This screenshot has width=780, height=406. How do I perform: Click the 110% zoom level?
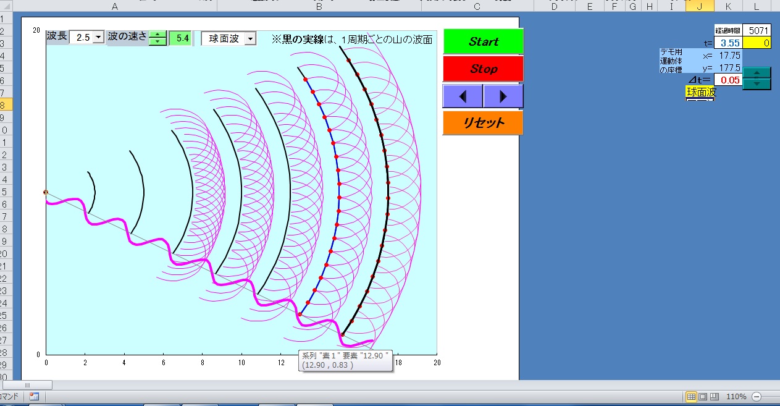click(x=736, y=396)
